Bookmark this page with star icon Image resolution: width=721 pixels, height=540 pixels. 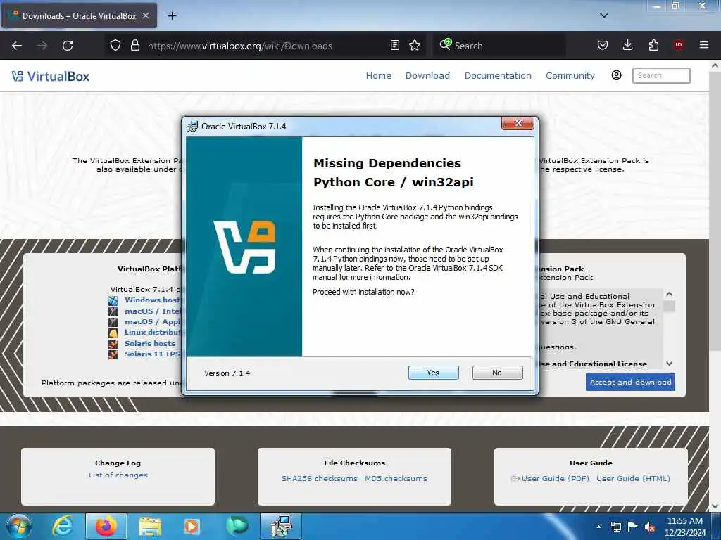pos(415,46)
